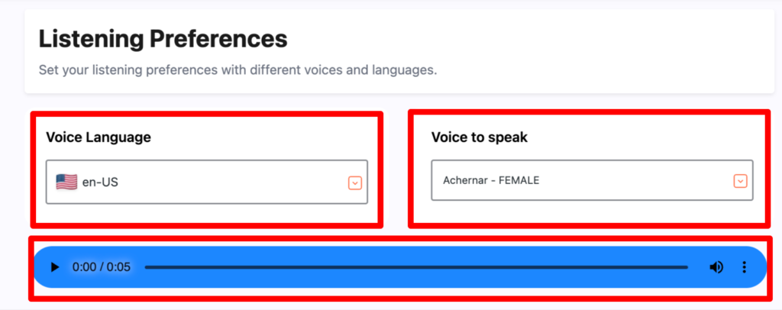Click the orange chevron beside en-US
782x310 pixels.
click(354, 183)
